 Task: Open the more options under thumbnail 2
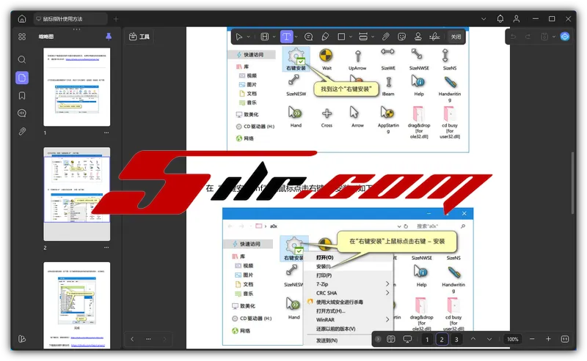106,248
